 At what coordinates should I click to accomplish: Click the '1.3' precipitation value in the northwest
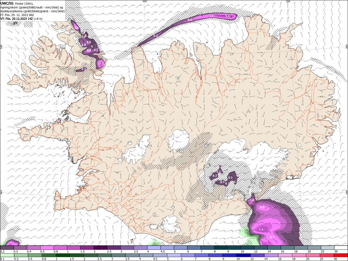click(101, 63)
